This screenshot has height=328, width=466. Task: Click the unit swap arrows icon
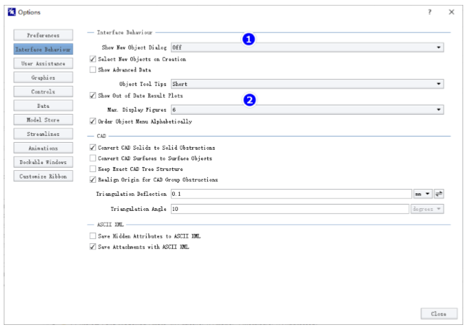tap(440, 195)
